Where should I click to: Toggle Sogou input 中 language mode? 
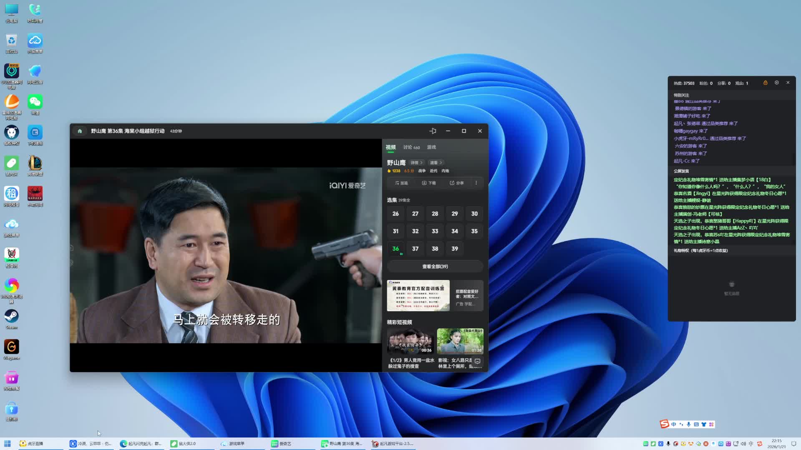(x=674, y=424)
